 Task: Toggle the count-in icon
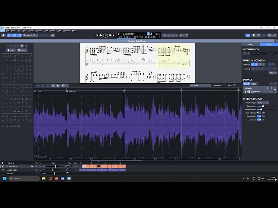coord(148,34)
